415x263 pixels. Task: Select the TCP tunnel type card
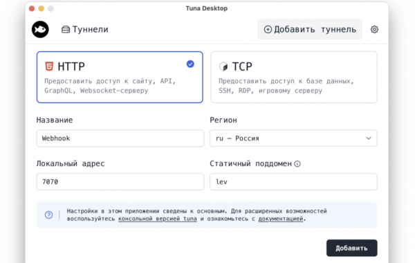coord(294,77)
